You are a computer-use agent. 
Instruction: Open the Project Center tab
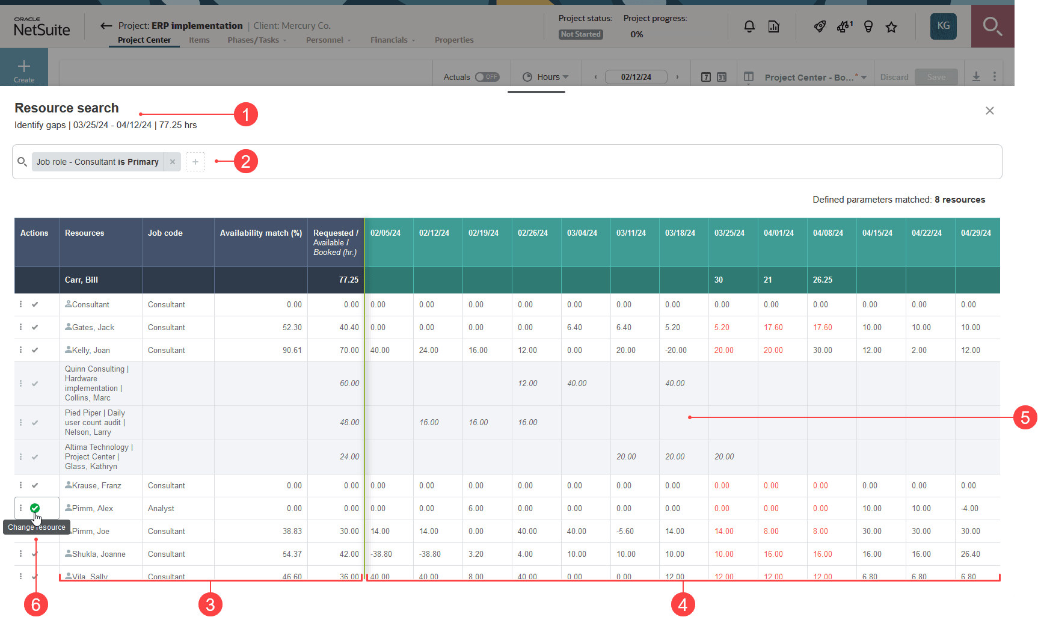pyautogui.click(x=144, y=40)
